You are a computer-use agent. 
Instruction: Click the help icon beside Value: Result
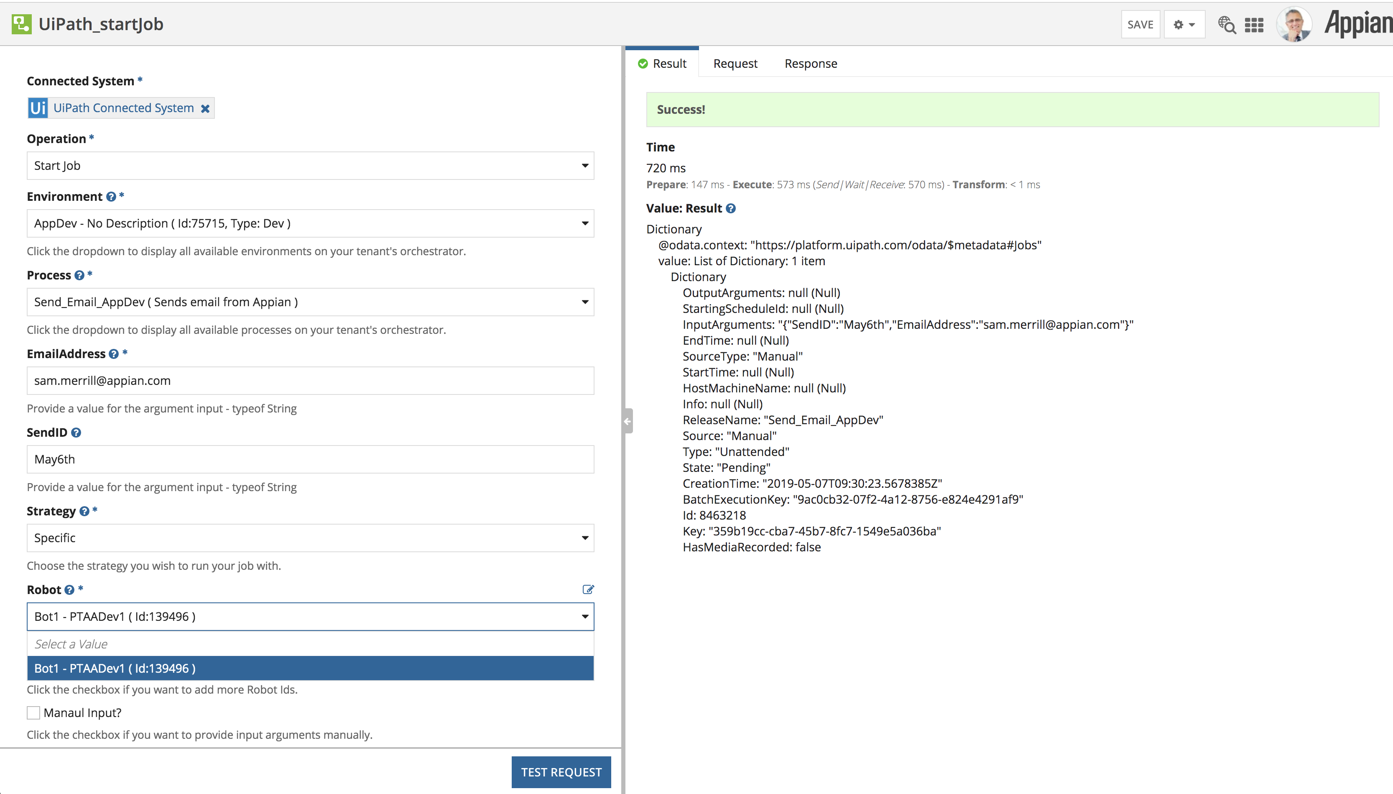click(731, 208)
